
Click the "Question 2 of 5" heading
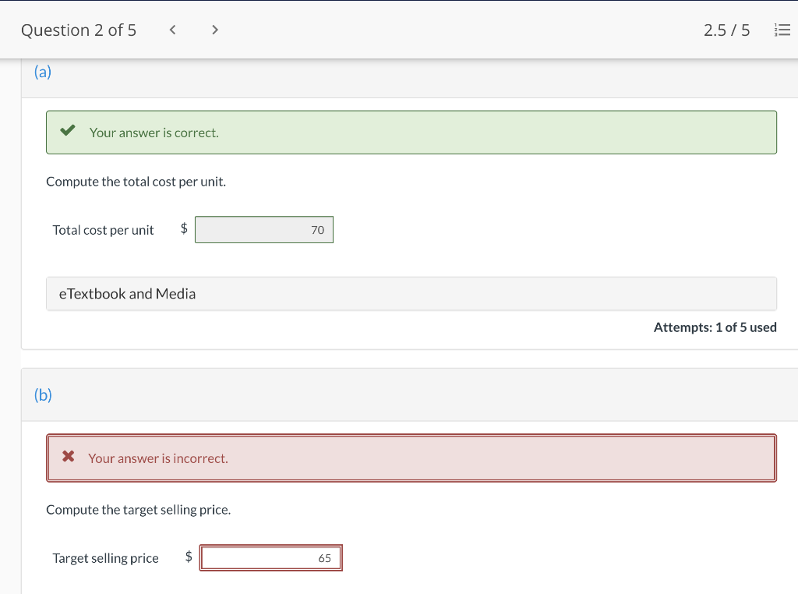[x=79, y=30]
